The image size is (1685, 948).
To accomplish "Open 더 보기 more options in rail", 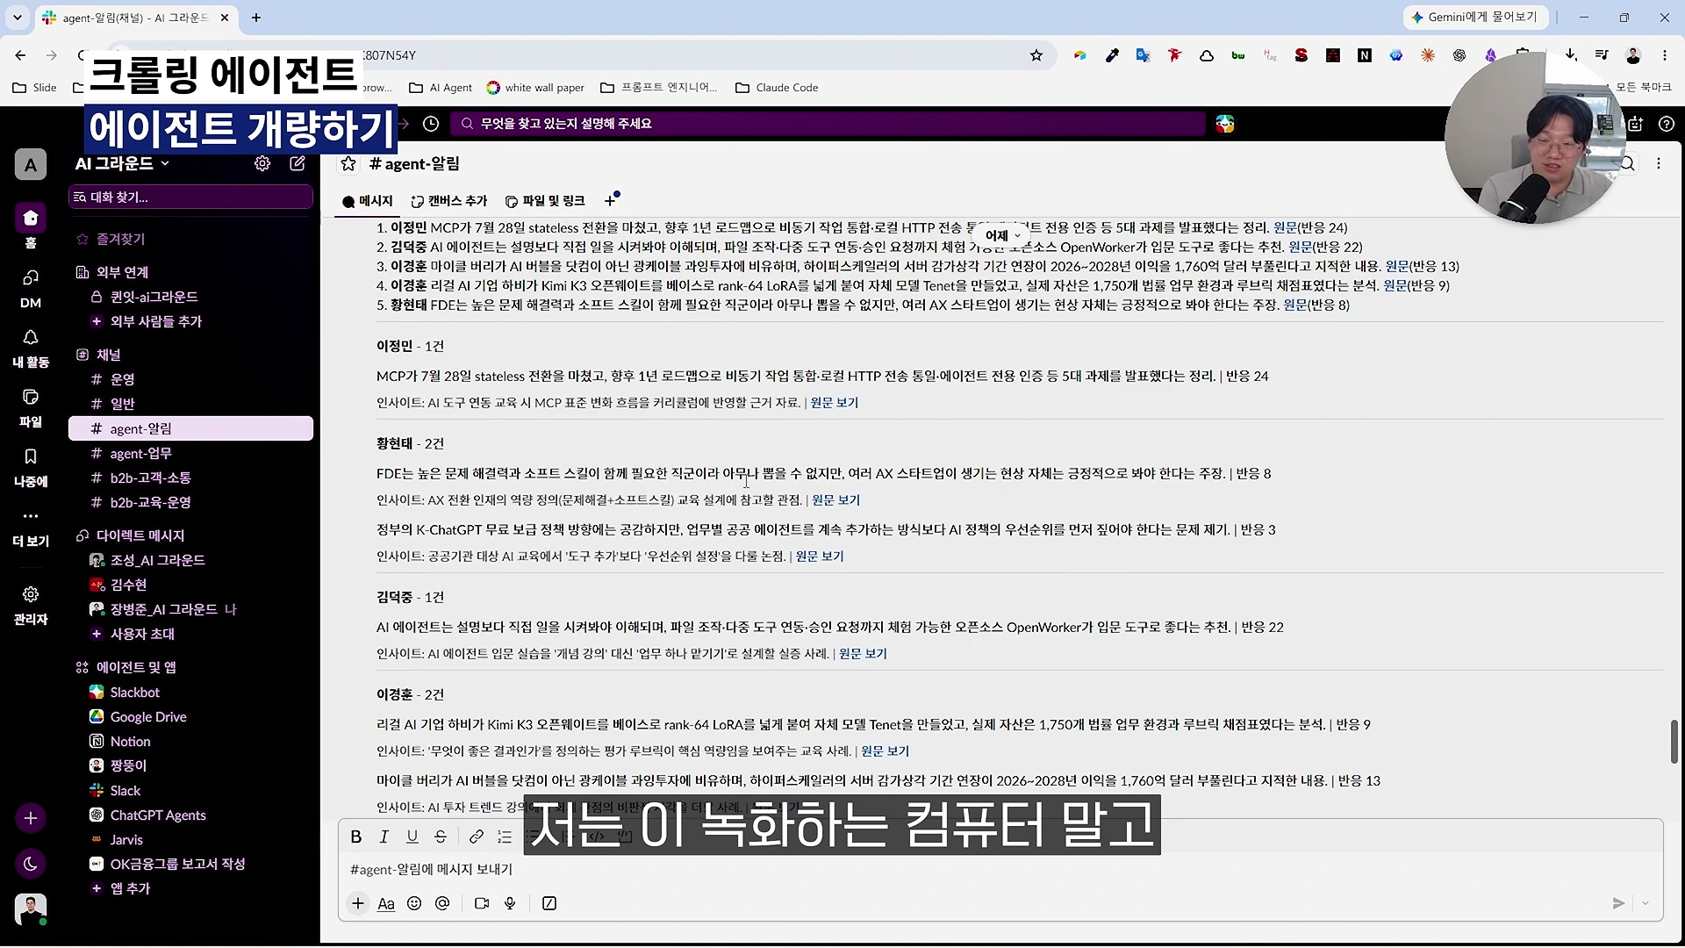I will pyautogui.click(x=31, y=527).
